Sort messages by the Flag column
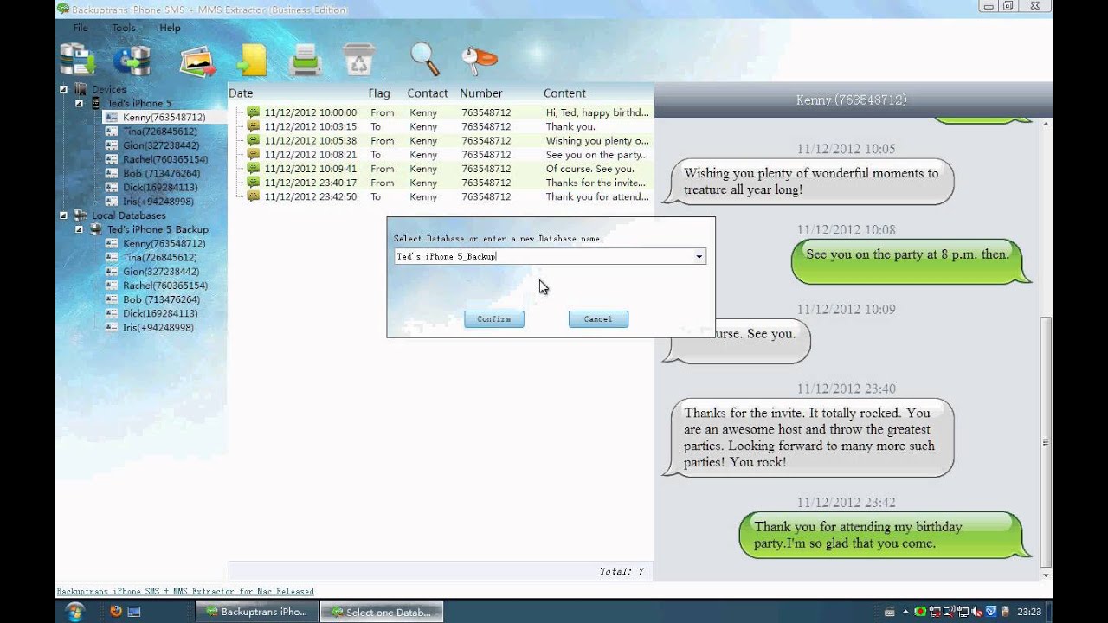This screenshot has width=1108, height=623. tap(379, 93)
